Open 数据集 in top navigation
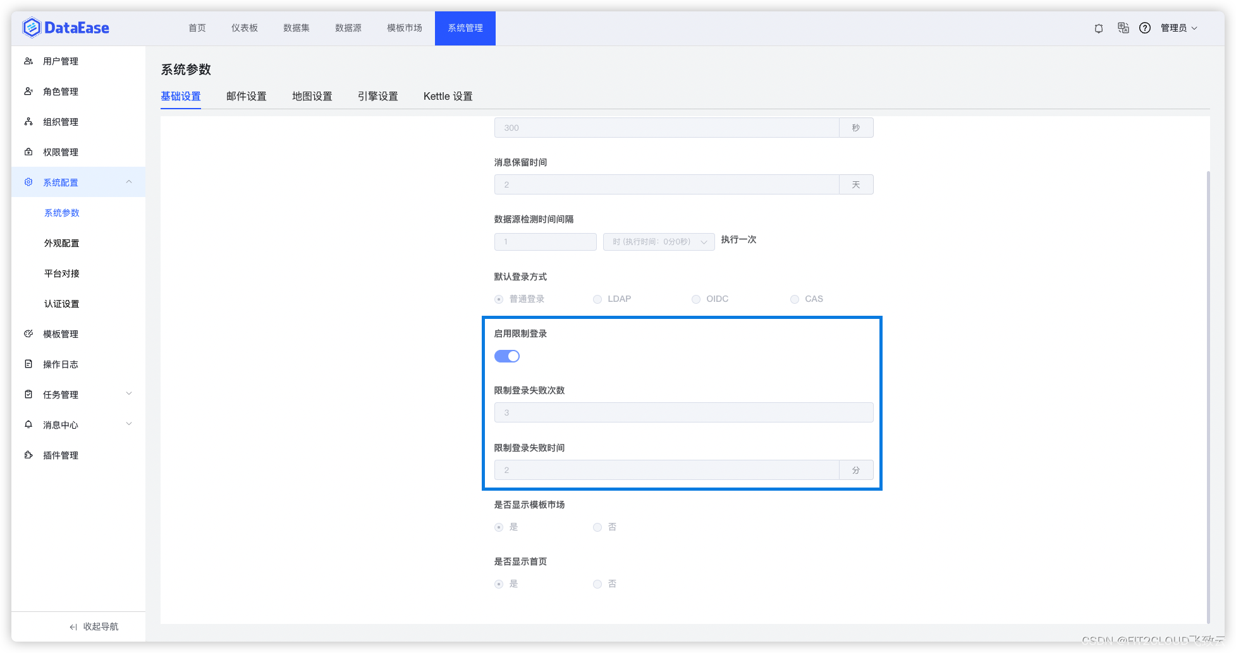This screenshot has width=1236, height=653. point(297,28)
